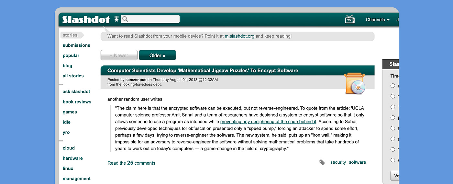Go to the popular section
Screen dimensions: 453x184
tap(71, 55)
